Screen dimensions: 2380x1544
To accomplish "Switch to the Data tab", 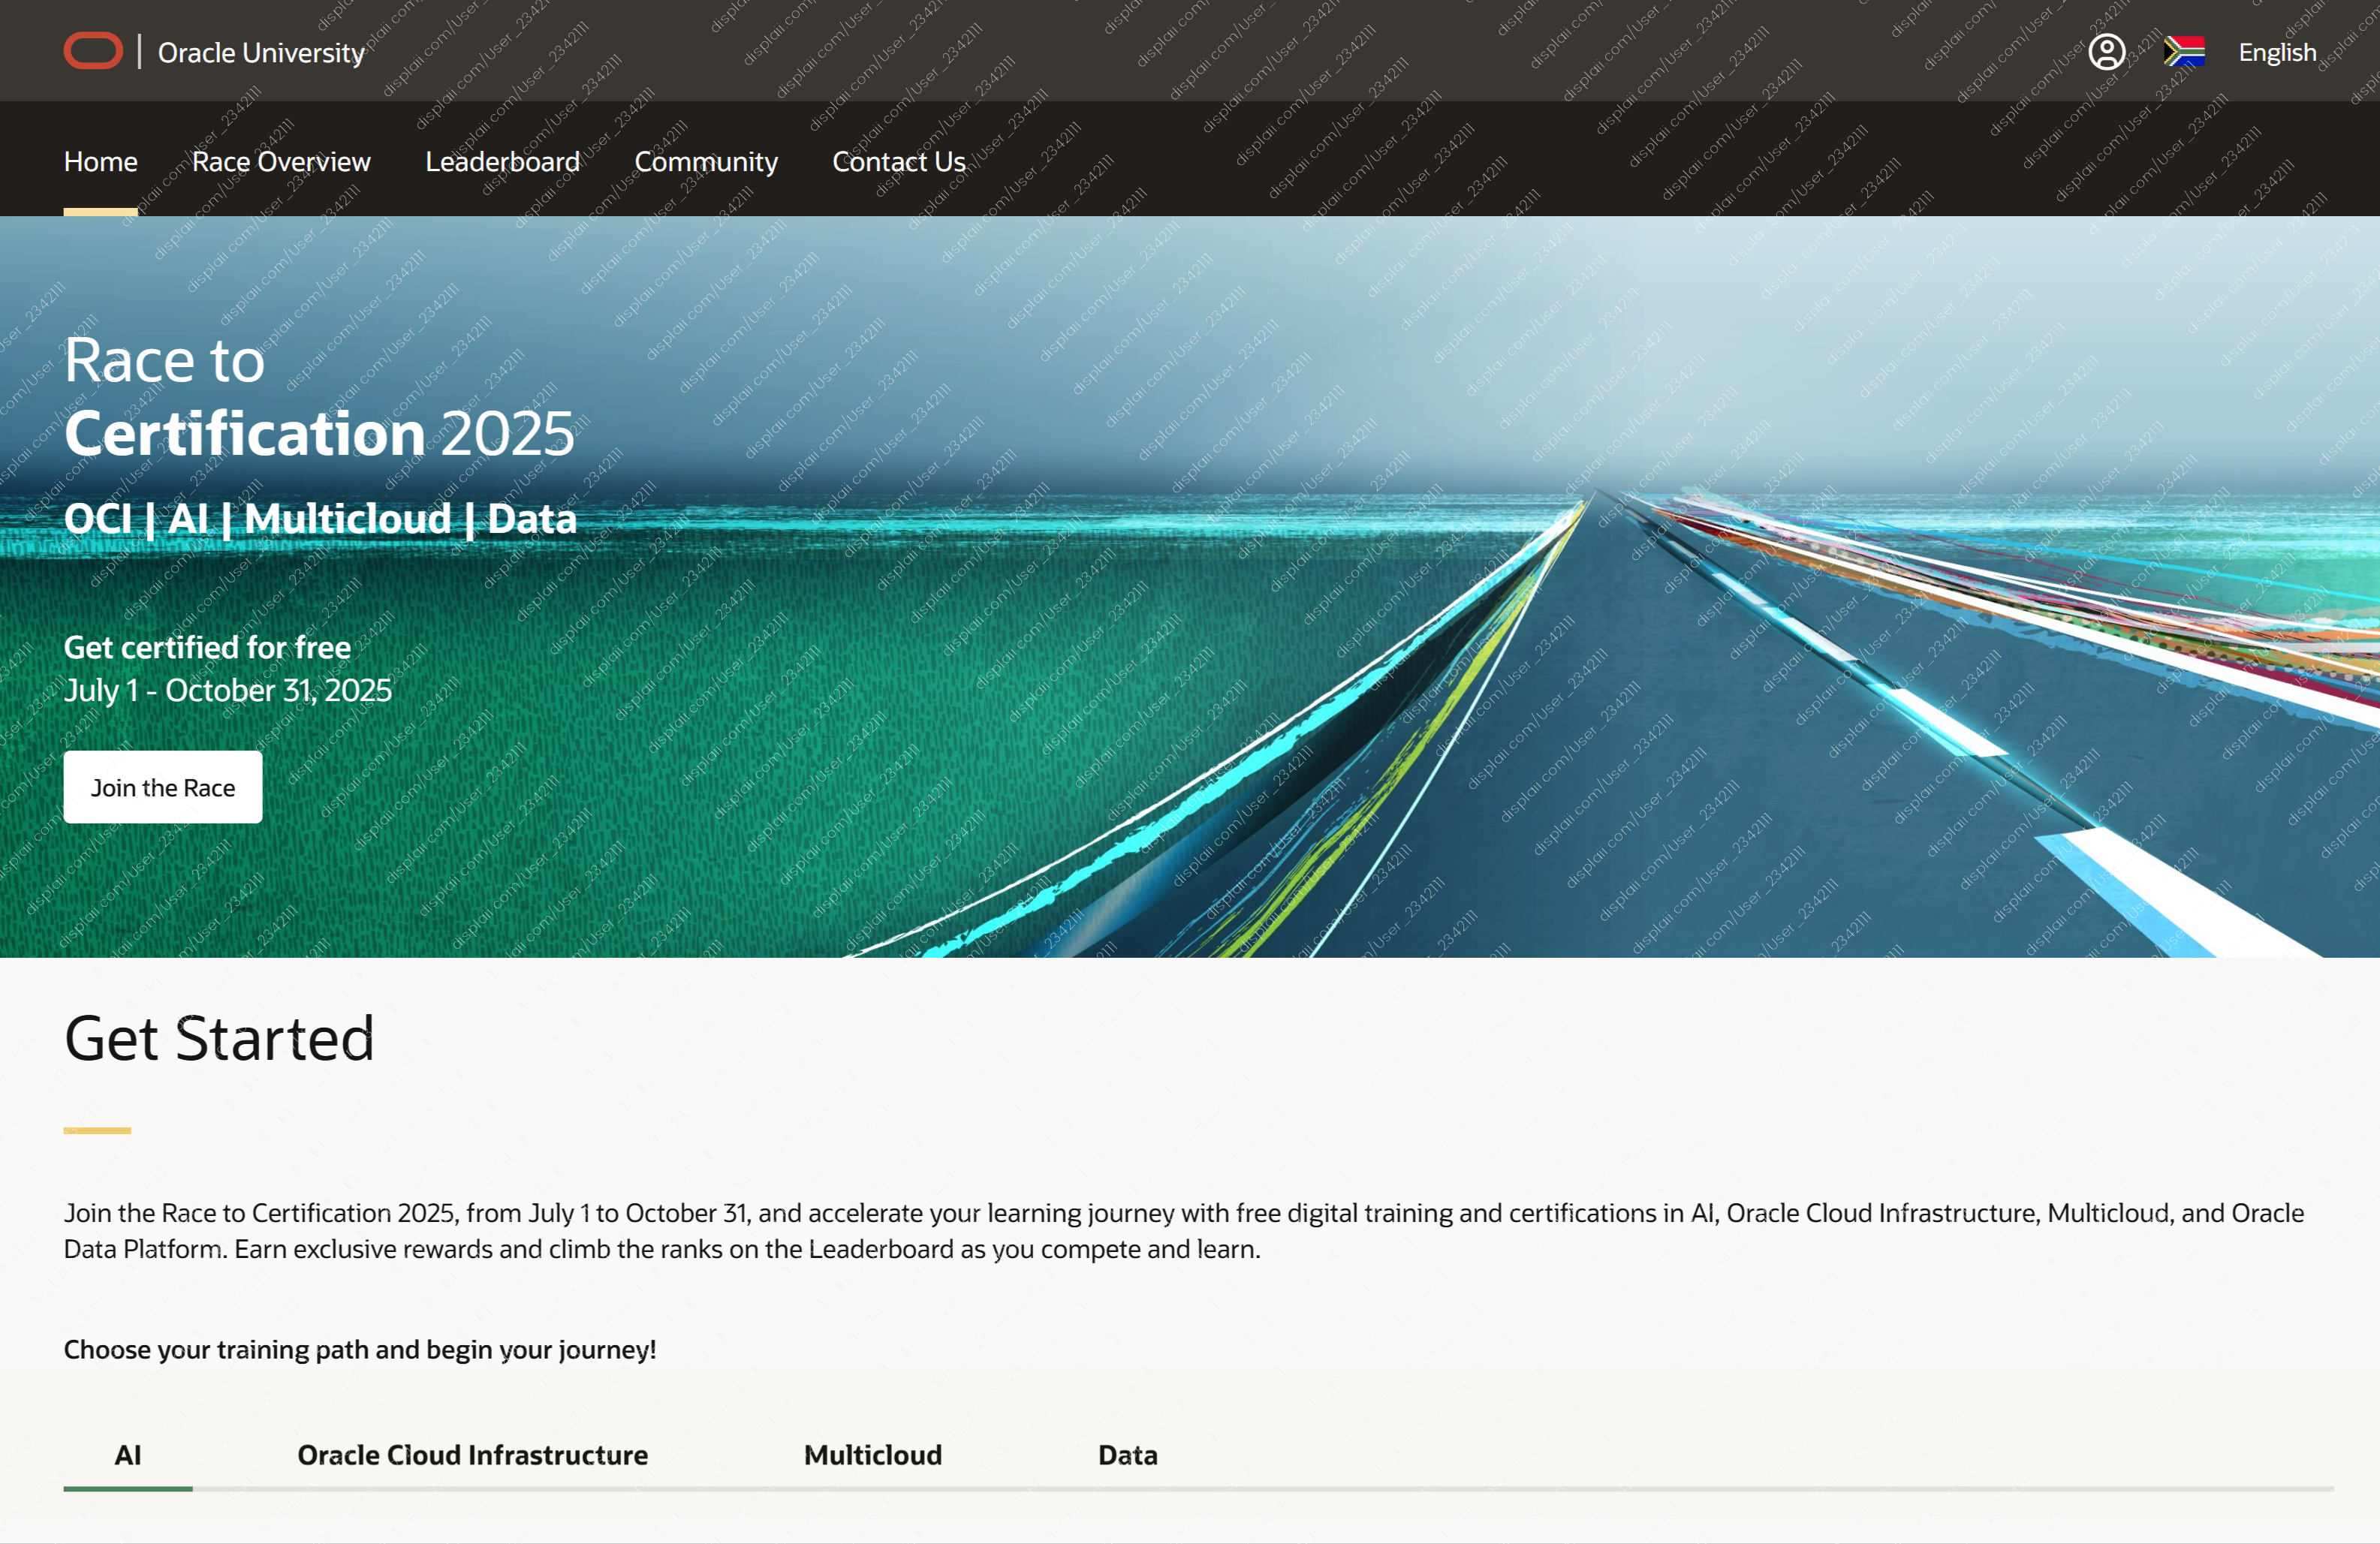I will [1128, 1455].
